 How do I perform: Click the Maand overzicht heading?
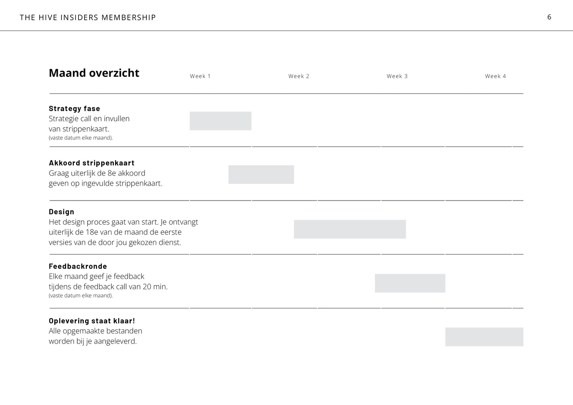pyautogui.click(x=94, y=73)
